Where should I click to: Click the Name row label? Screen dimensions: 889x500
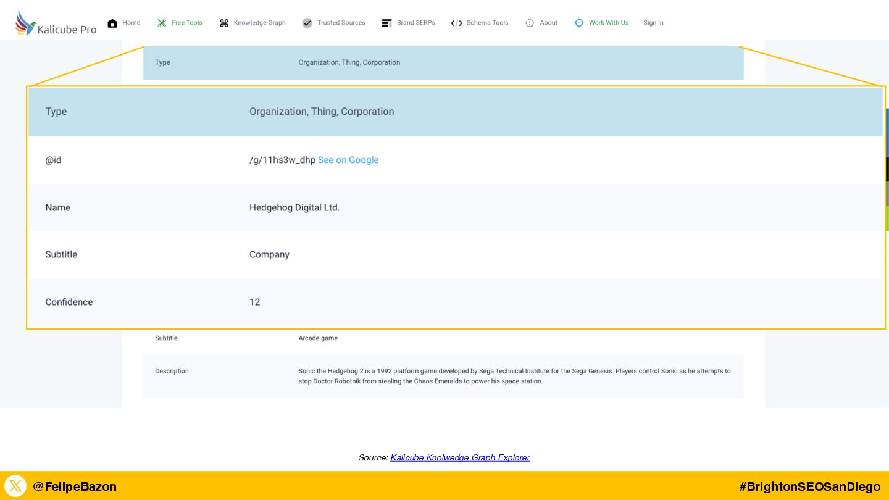[57, 207]
